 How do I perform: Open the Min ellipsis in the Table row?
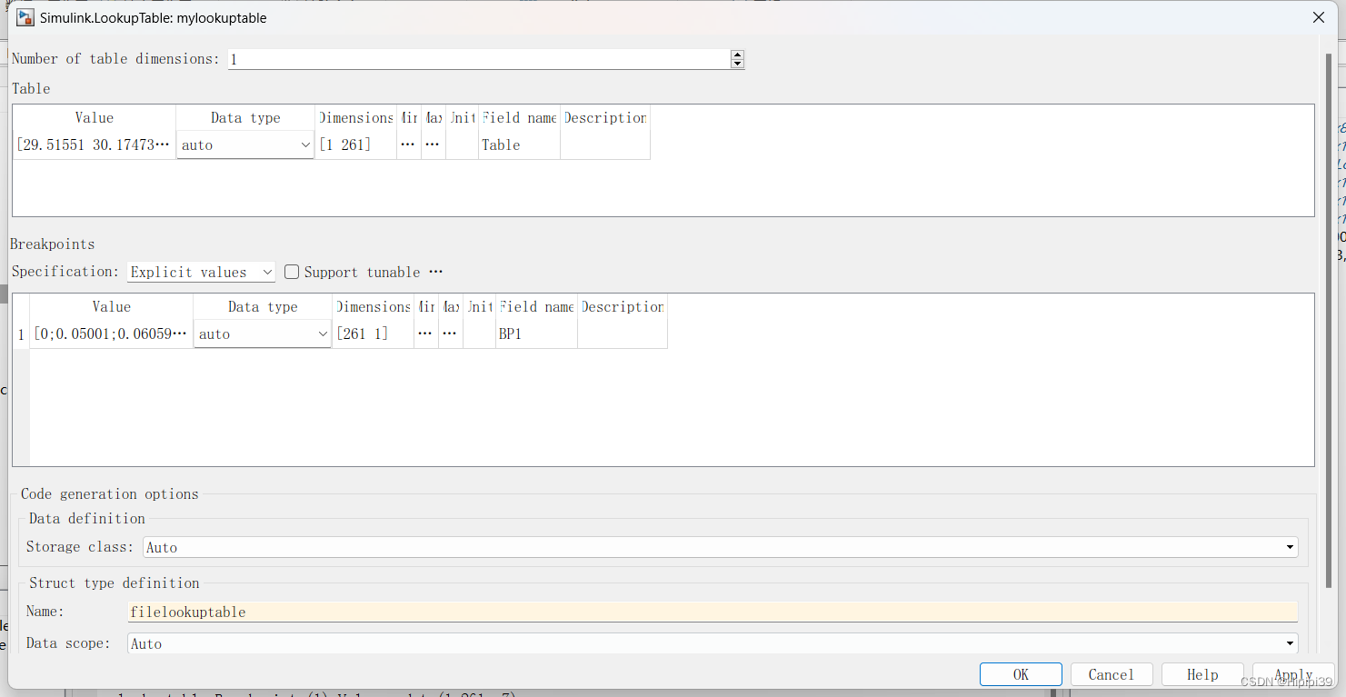tap(408, 144)
